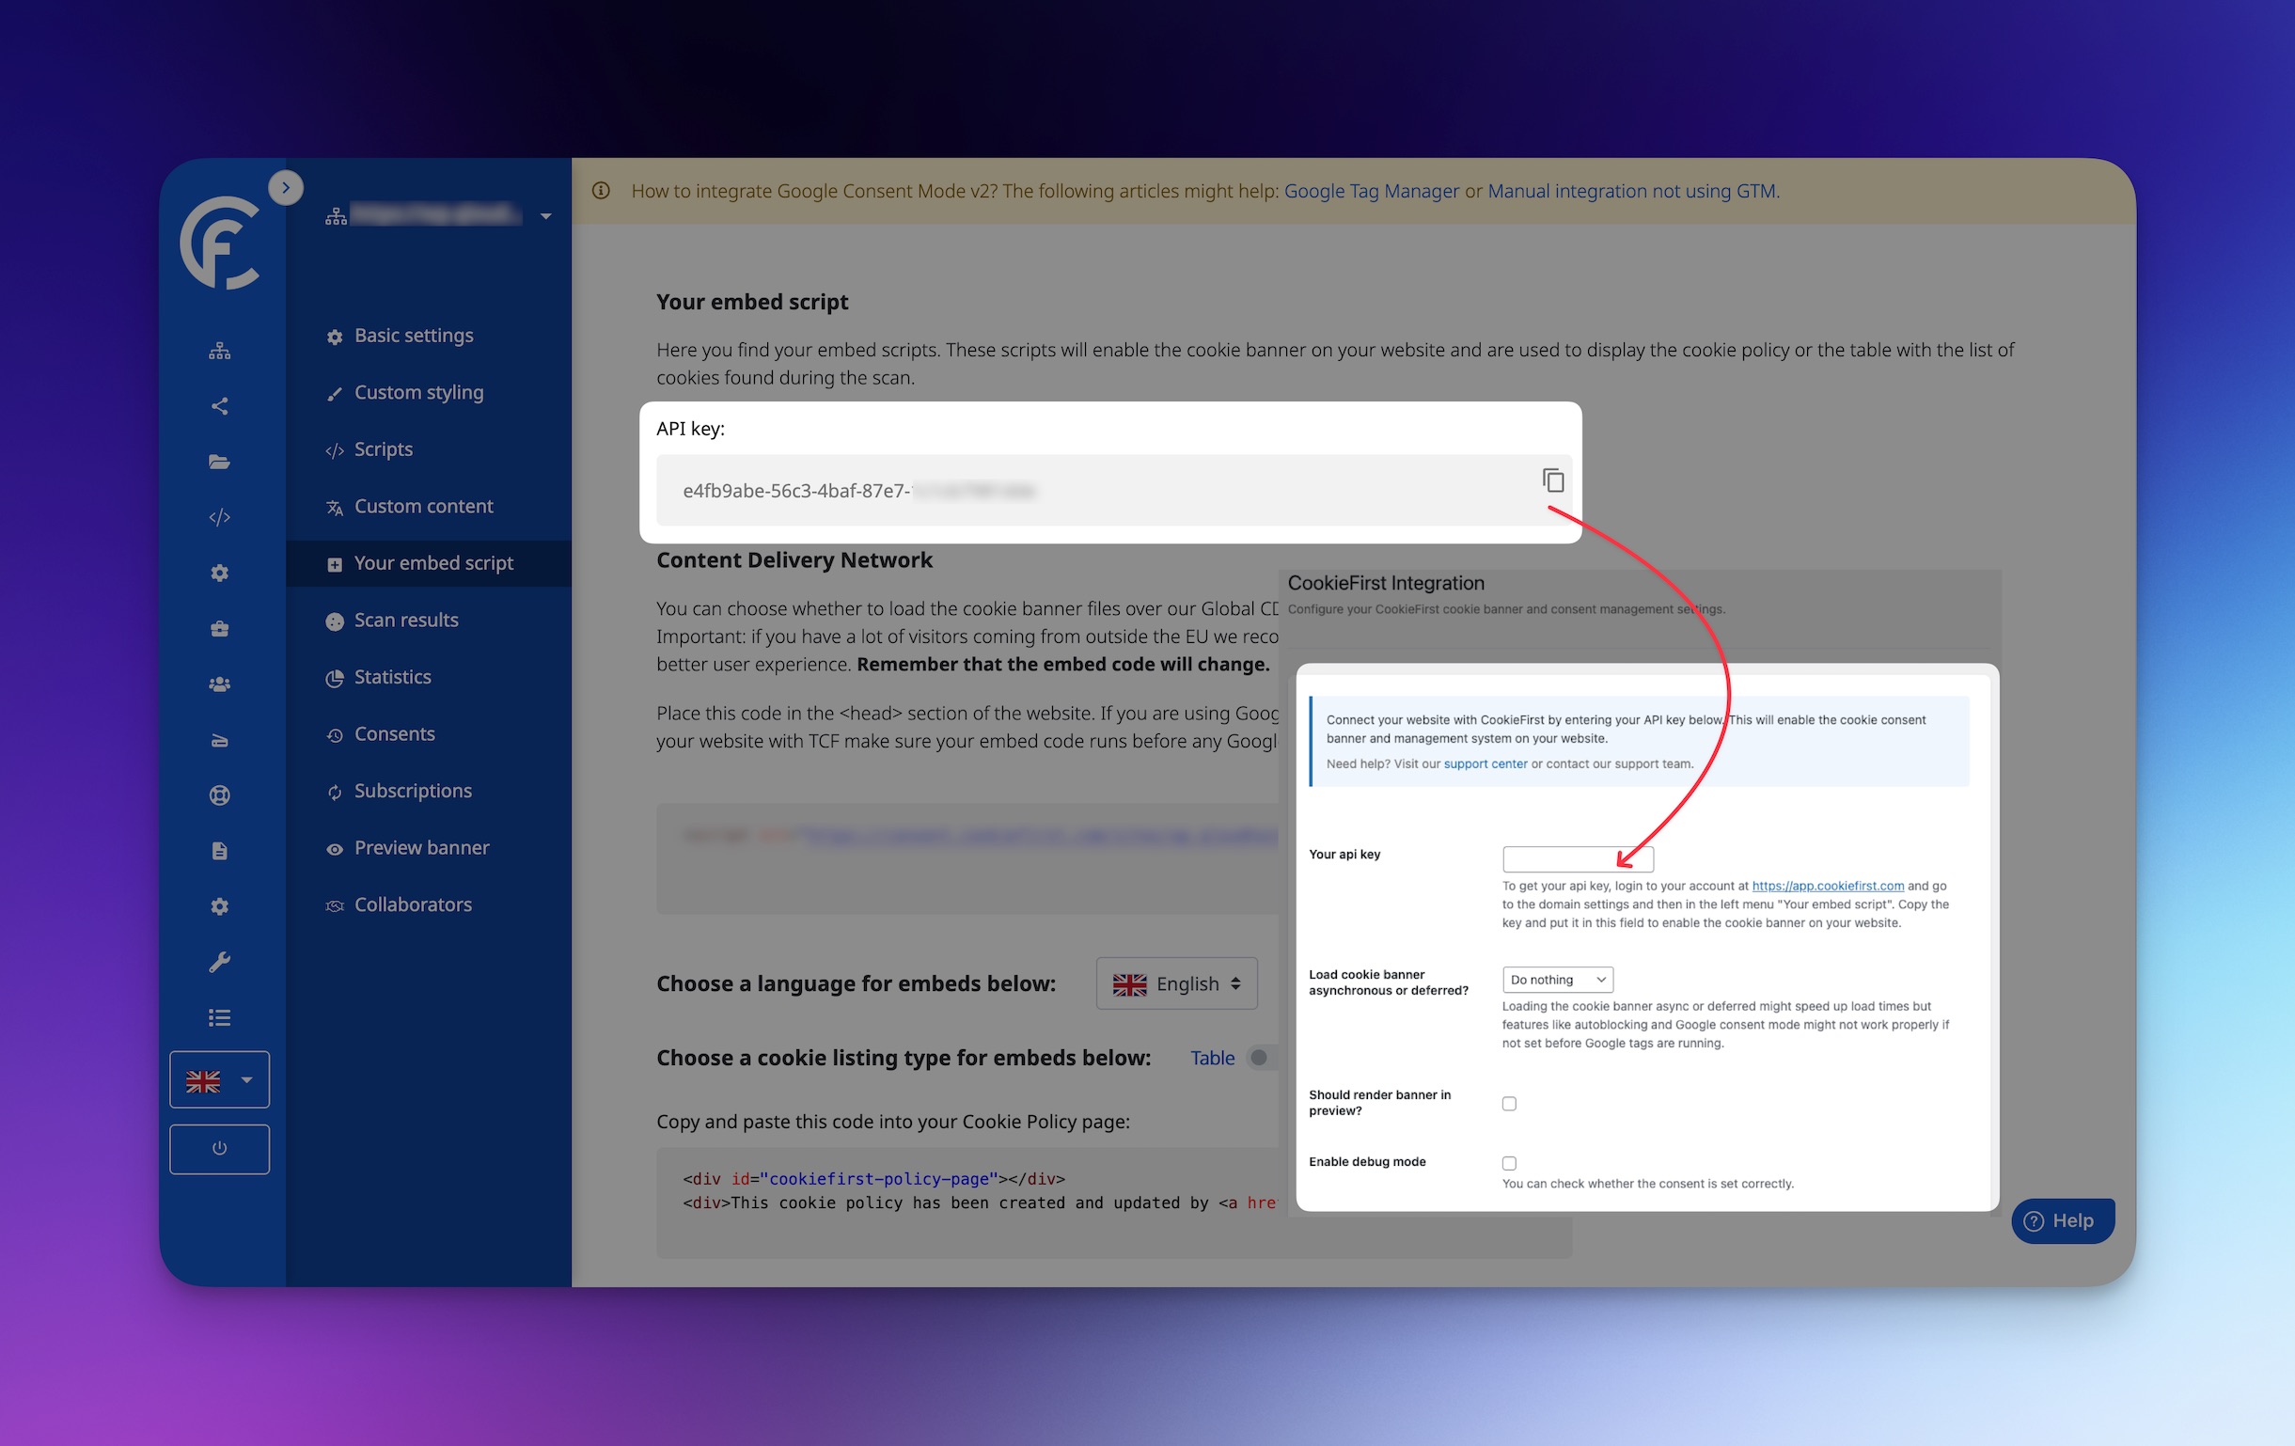Viewport: 2295px width, 1446px height.
Task: Select Your embed script menu item
Action: (429, 563)
